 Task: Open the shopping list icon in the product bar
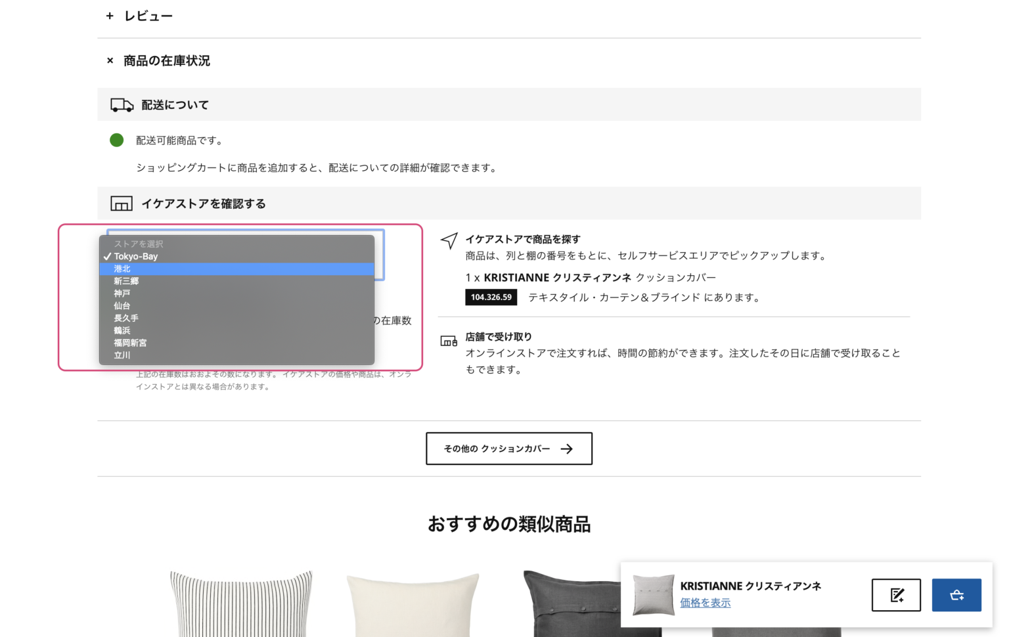(x=896, y=594)
